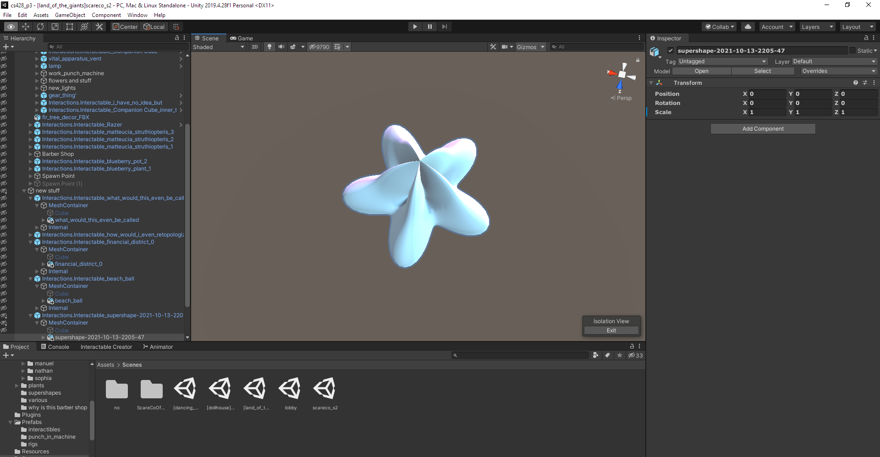Step one frame forward
Image resolution: width=880 pixels, height=457 pixels.
point(444,27)
